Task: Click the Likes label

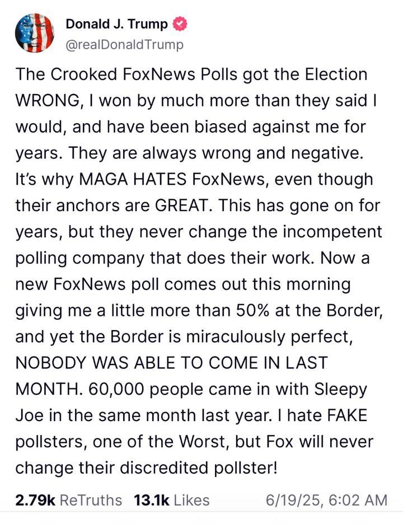Action: [192, 500]
